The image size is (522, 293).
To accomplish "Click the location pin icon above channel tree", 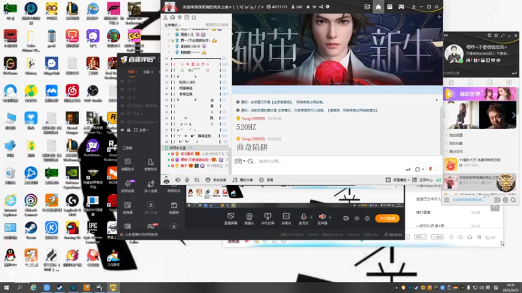I will click(180, 18).
